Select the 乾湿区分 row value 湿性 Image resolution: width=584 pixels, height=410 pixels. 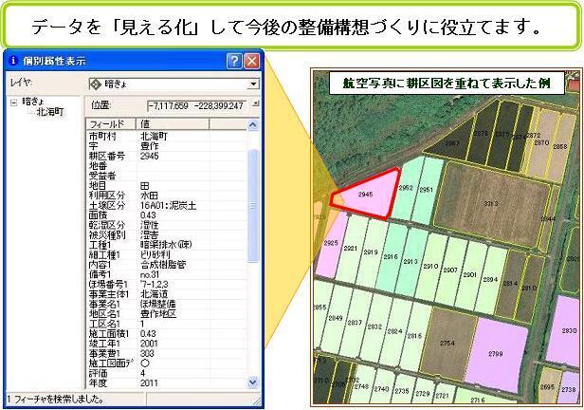tap(149, 225)
